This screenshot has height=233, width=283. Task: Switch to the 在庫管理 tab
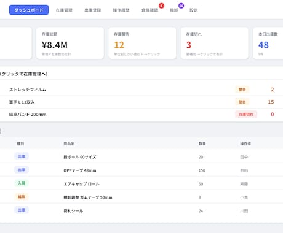[x=64, y=10]
